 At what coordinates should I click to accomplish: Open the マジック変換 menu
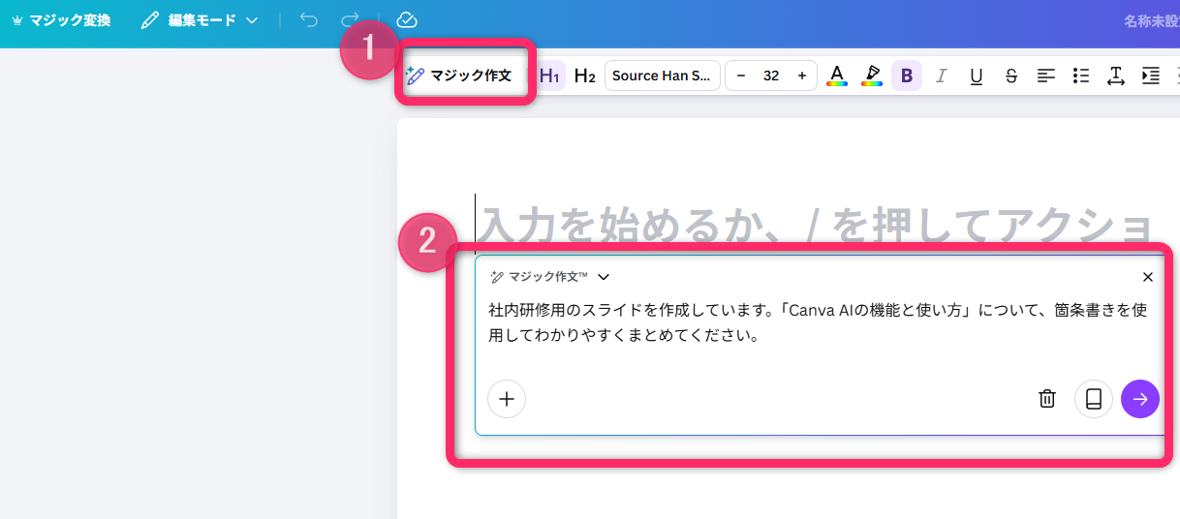coord(60,20)
